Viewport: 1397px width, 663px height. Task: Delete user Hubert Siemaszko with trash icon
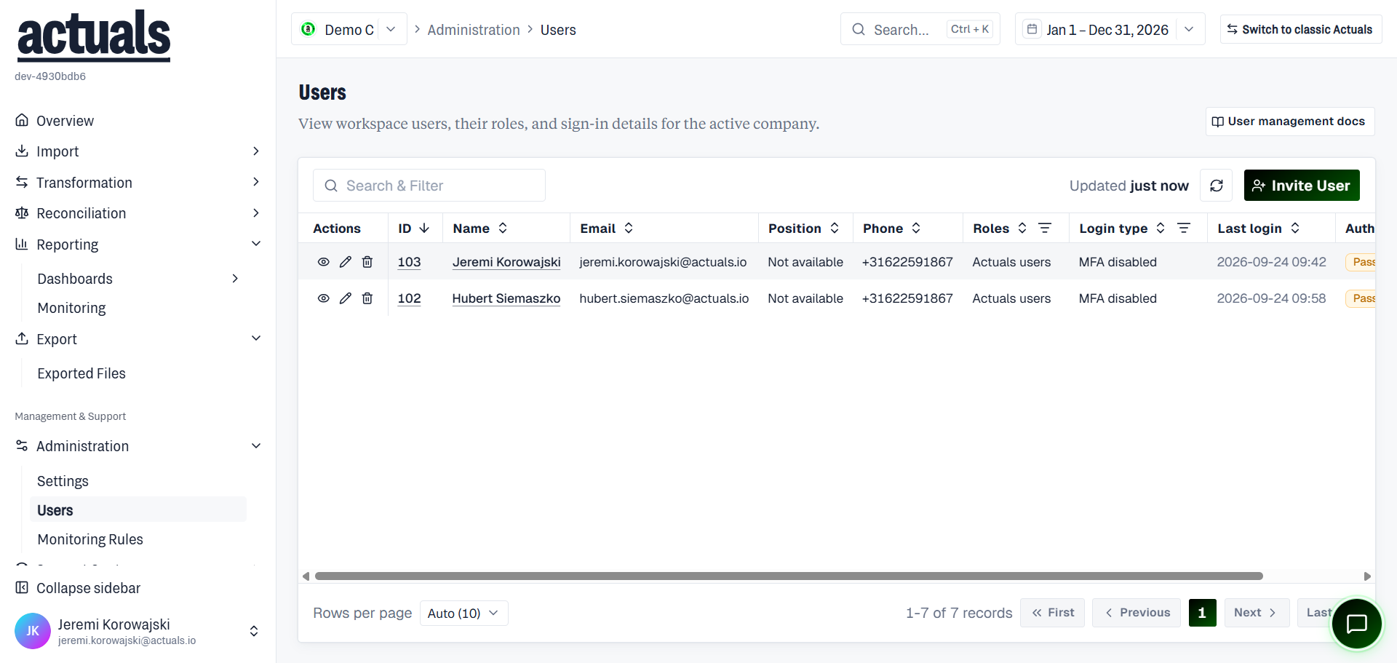pos(367,298)
